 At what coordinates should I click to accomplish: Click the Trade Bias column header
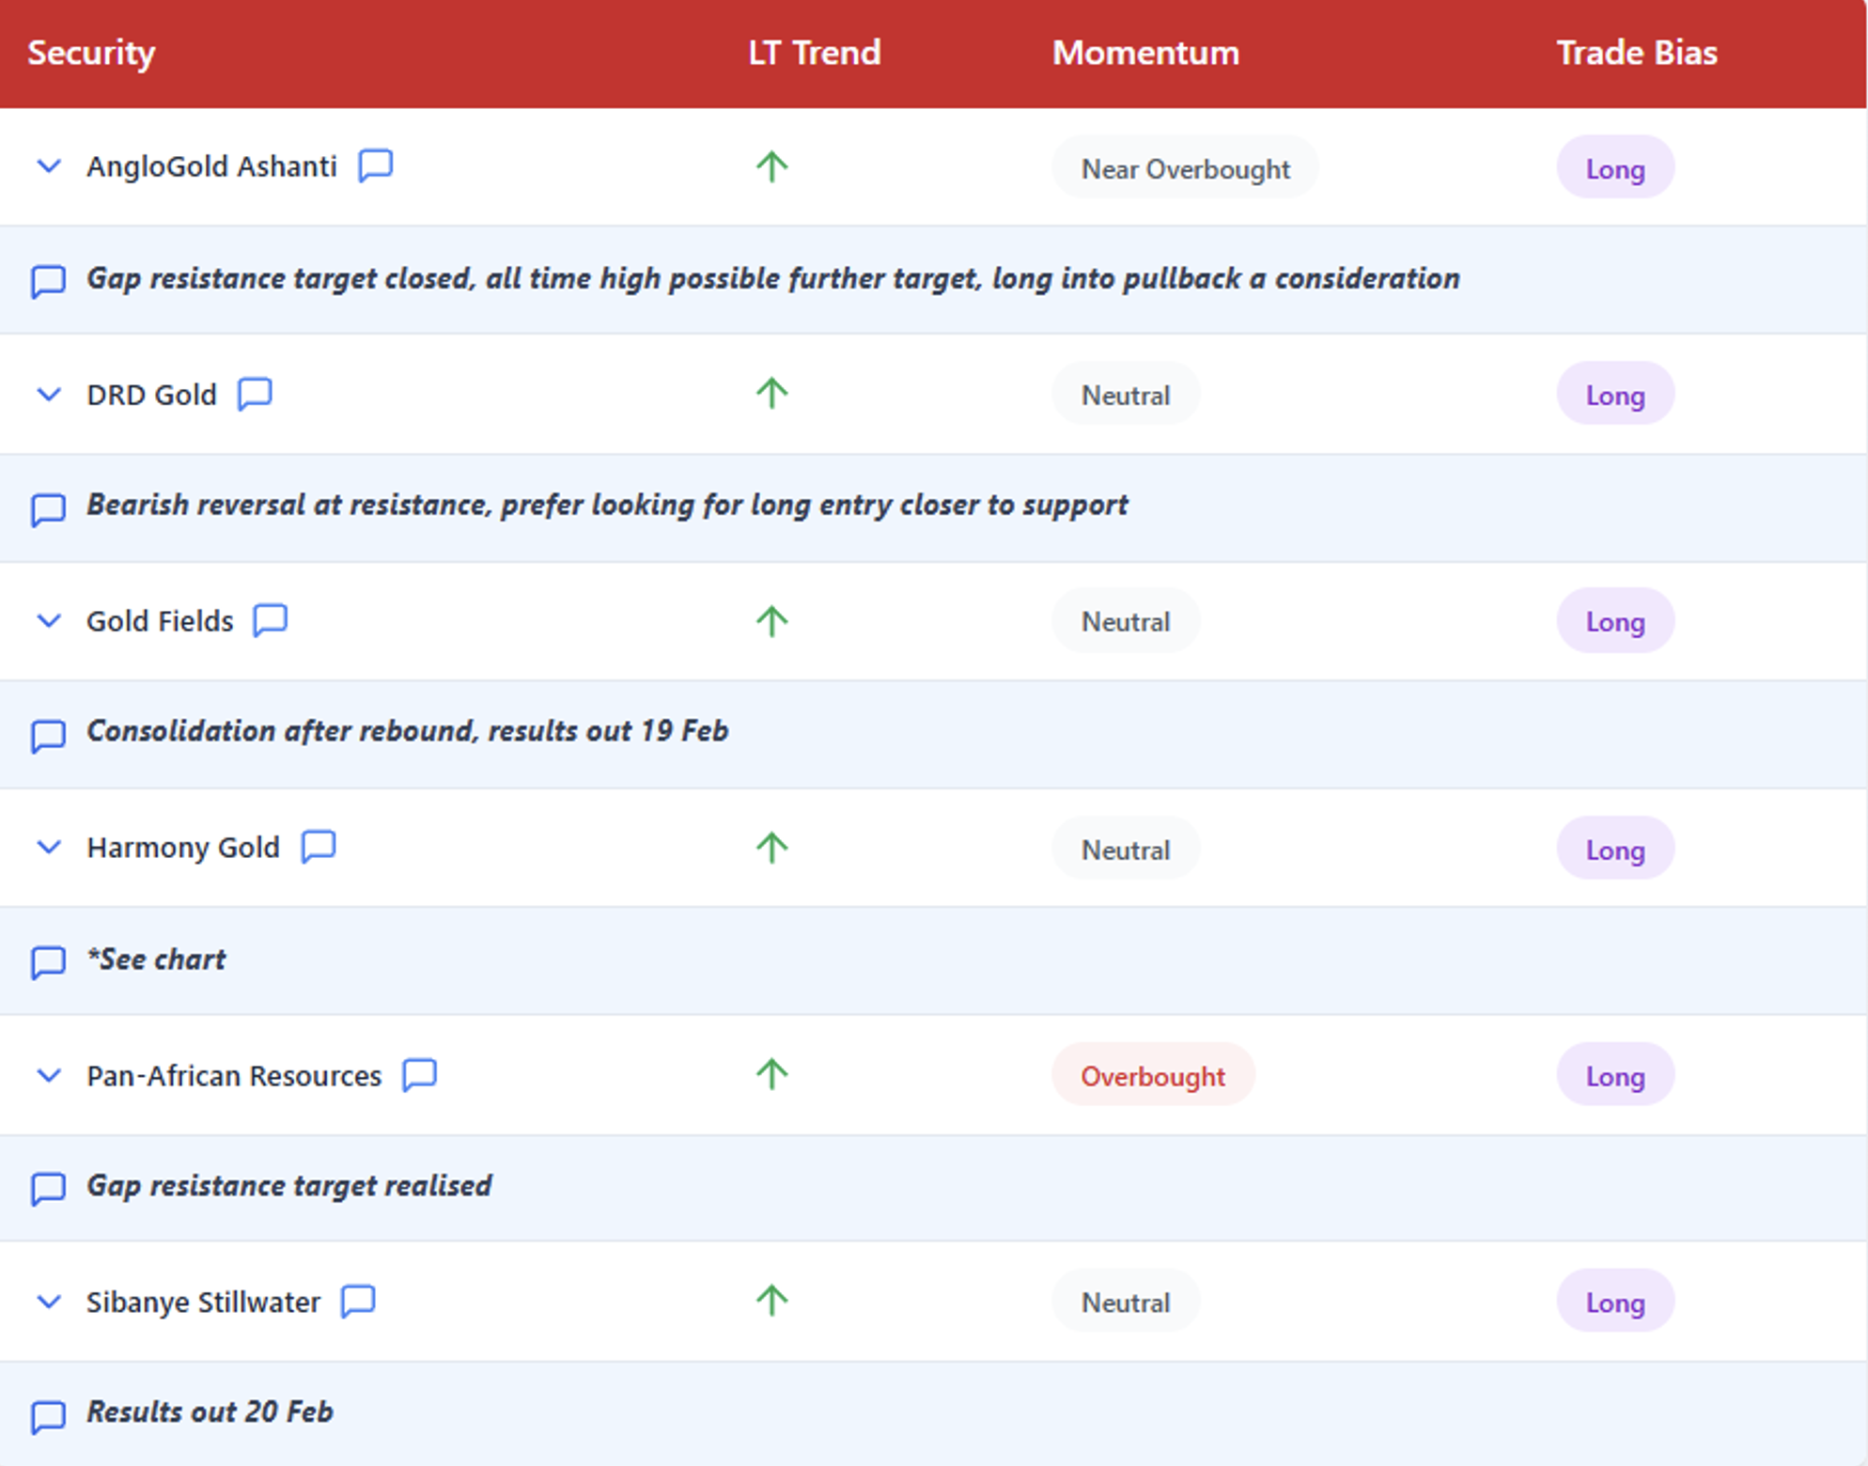(x=1636, y=53)
